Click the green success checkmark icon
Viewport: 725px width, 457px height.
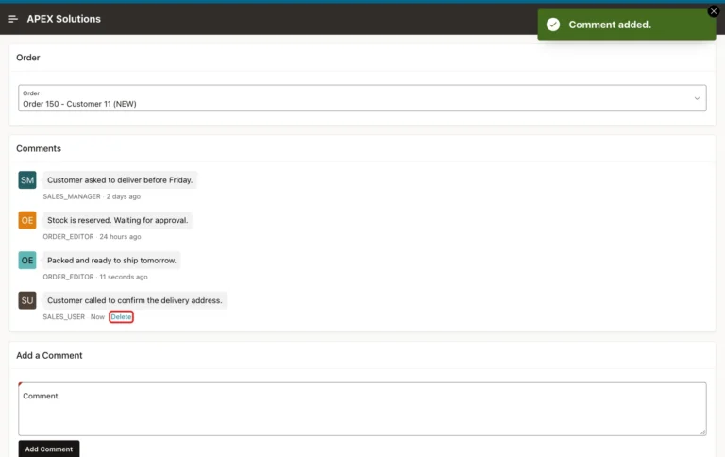[x=553, y=25]
